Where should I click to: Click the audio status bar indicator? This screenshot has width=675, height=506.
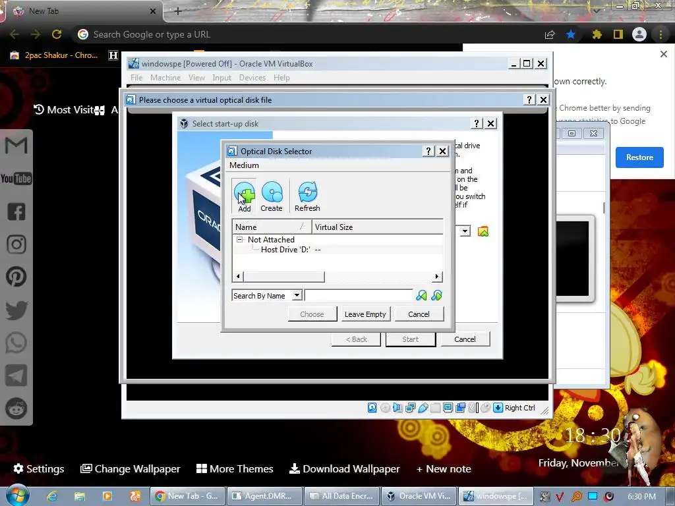397,407
